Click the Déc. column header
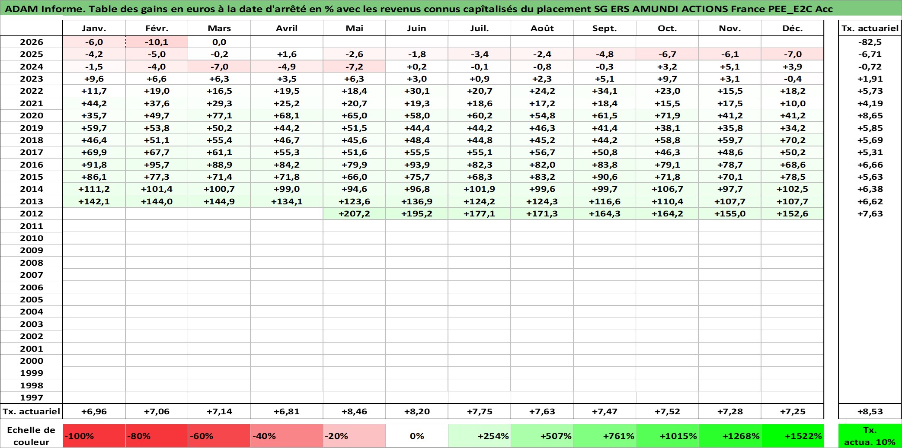This screenshot has height=448, width=902. point(793,28)
